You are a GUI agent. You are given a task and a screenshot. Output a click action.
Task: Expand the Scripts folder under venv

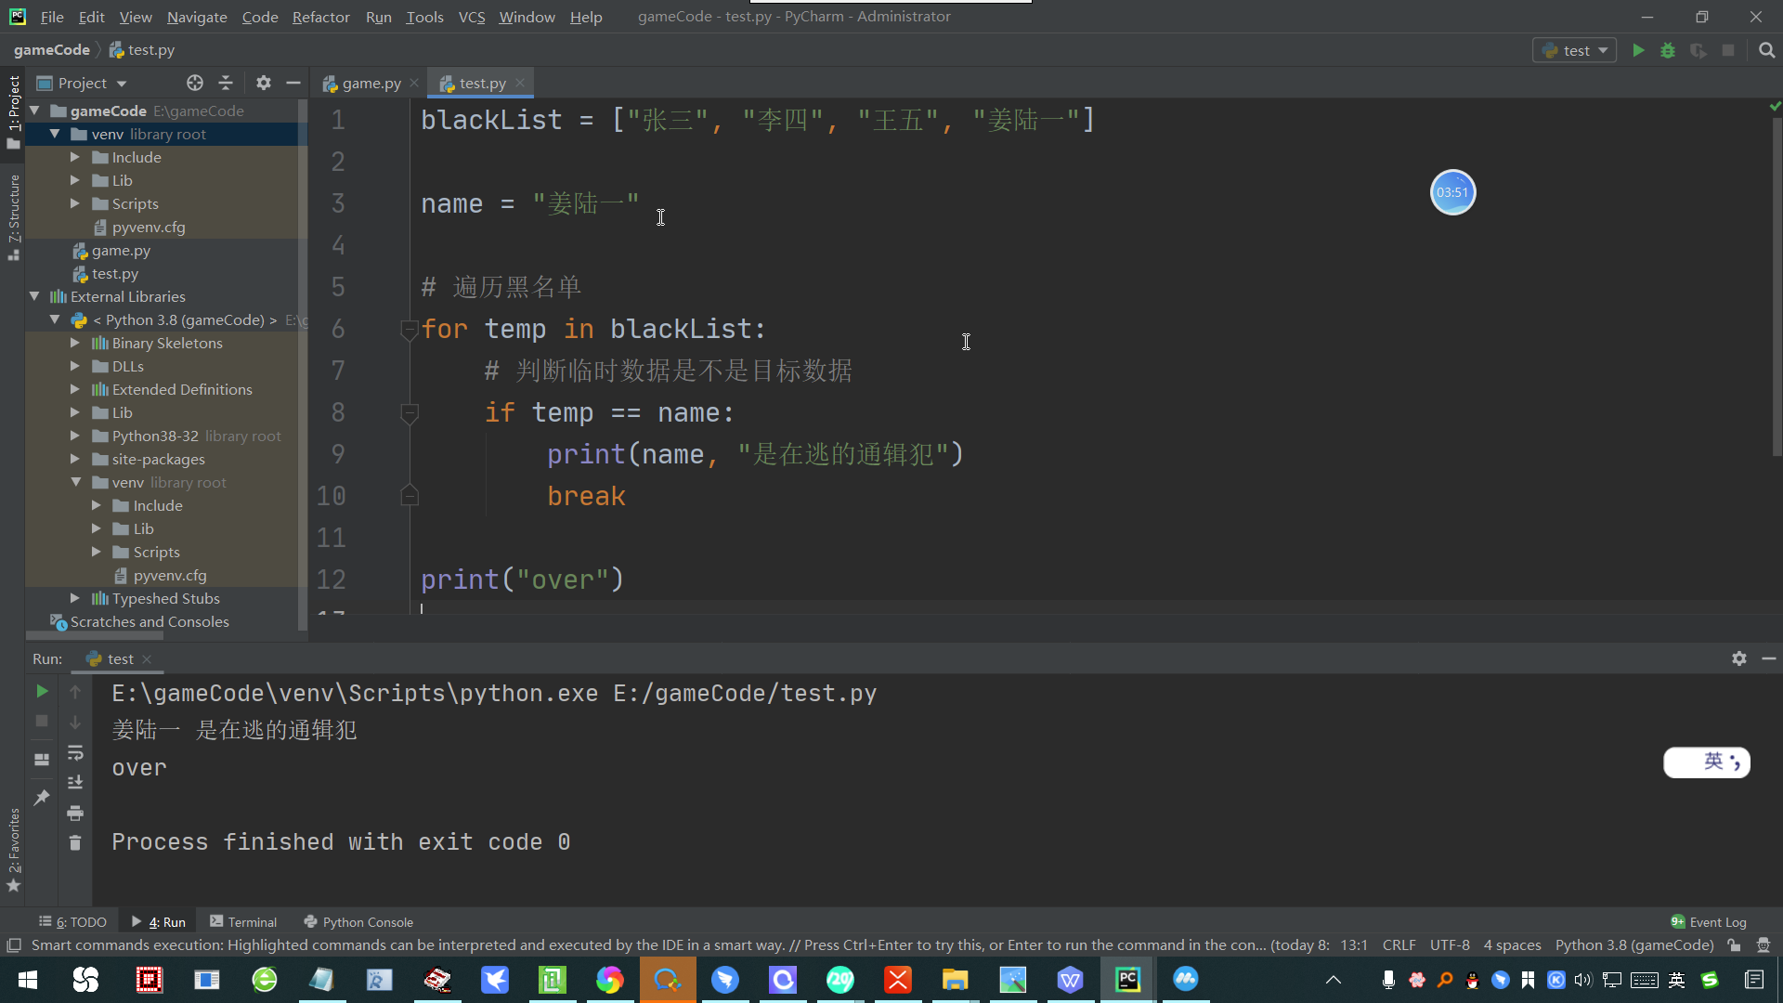[75, 203]
